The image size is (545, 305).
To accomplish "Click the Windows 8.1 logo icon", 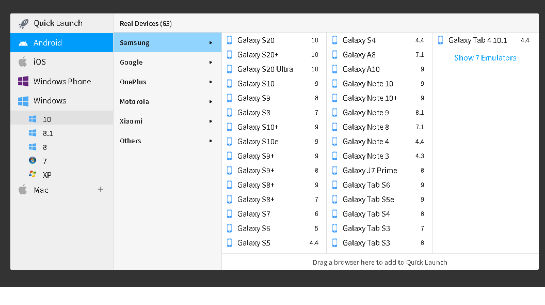I will [x=33, y=133].
